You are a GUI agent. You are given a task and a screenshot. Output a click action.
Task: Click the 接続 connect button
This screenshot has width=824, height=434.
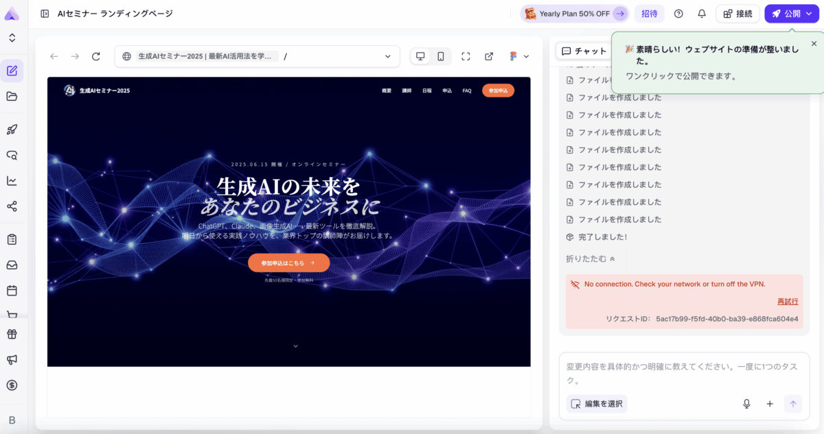point(737,14)
